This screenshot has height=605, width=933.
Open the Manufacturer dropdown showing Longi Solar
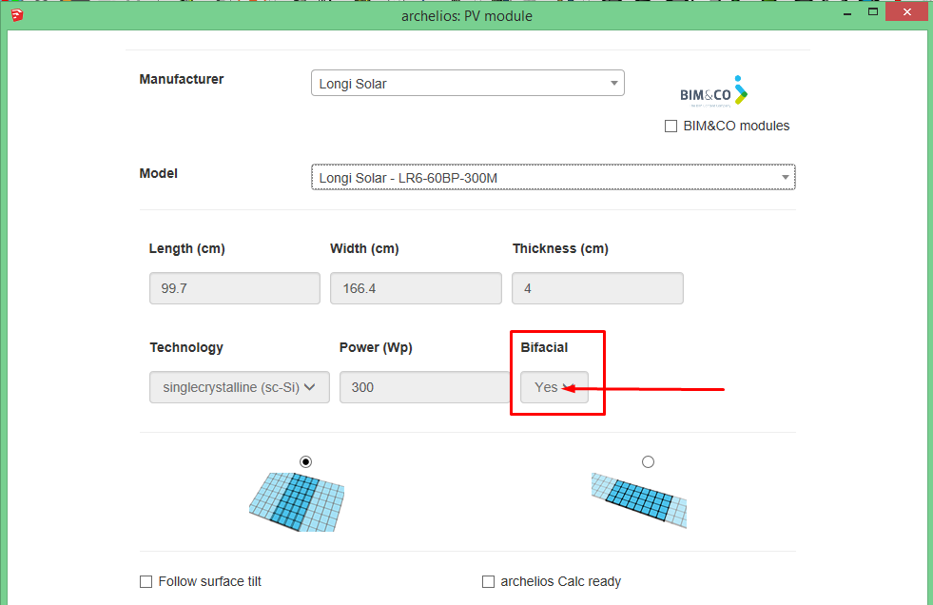[x=467, y=84]
